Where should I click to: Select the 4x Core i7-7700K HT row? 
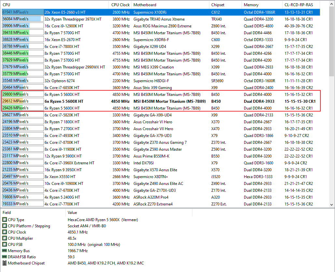pos(161,204)
